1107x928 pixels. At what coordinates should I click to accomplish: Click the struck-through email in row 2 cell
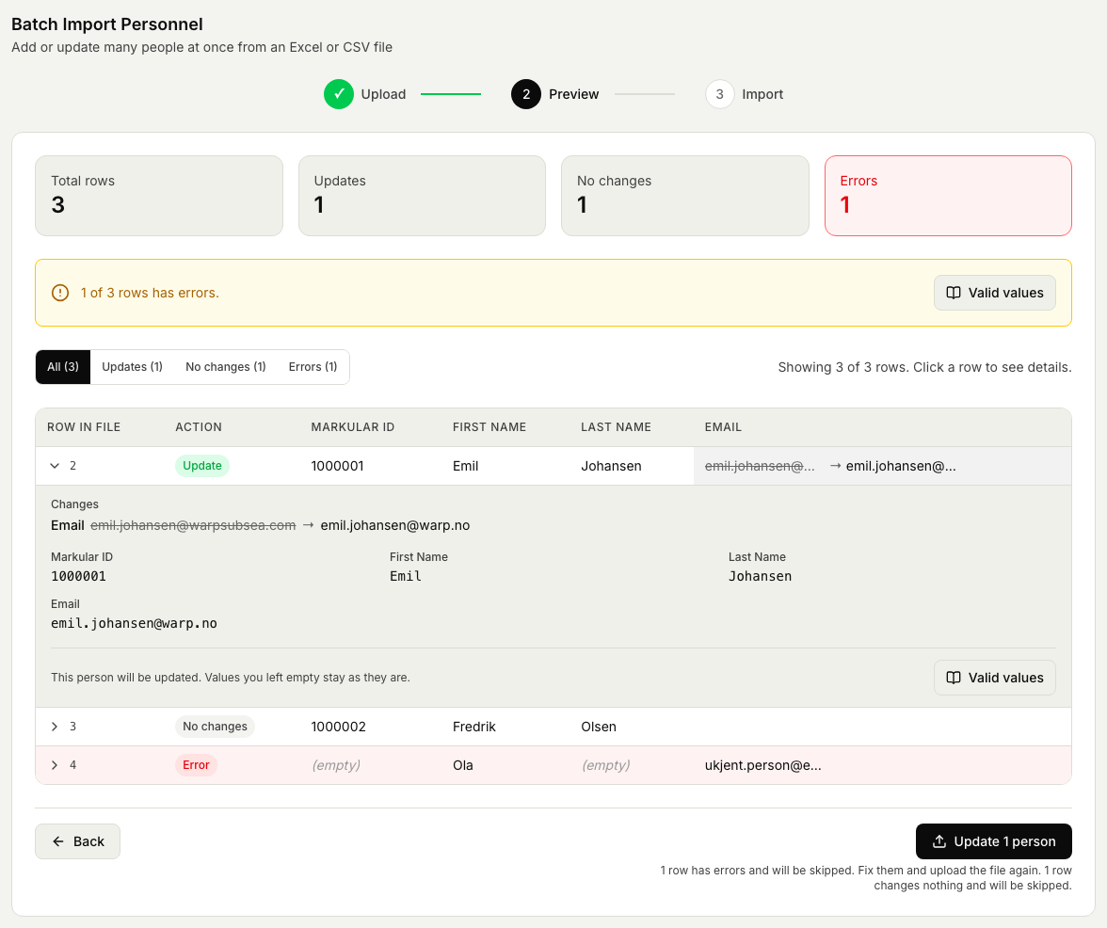pos(760,466)
